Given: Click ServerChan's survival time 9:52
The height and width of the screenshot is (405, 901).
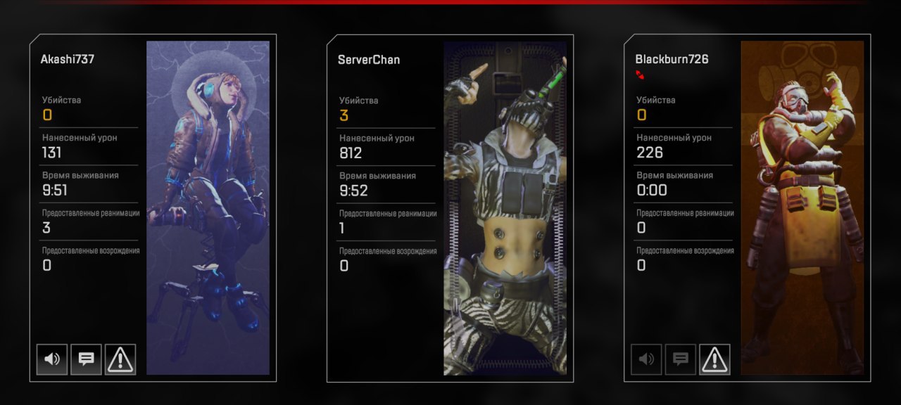Looking at the screenshot, I should [x=353, y=190].
